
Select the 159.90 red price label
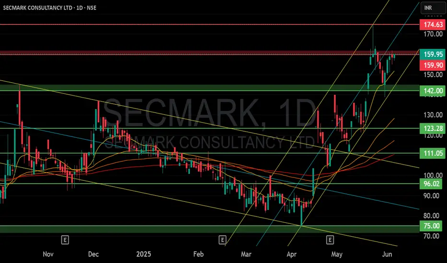(433, 65)
